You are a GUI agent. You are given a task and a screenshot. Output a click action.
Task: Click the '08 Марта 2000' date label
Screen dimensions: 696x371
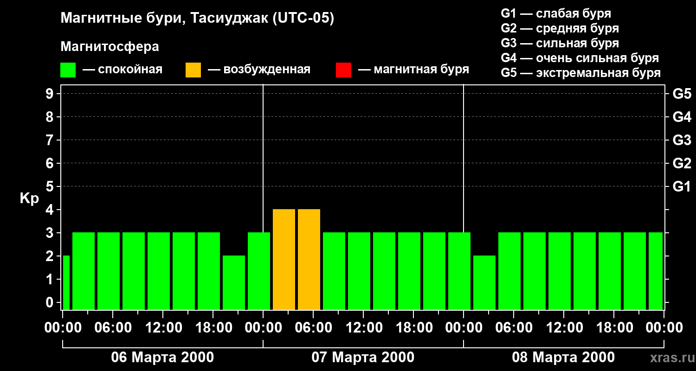point(563,358)
